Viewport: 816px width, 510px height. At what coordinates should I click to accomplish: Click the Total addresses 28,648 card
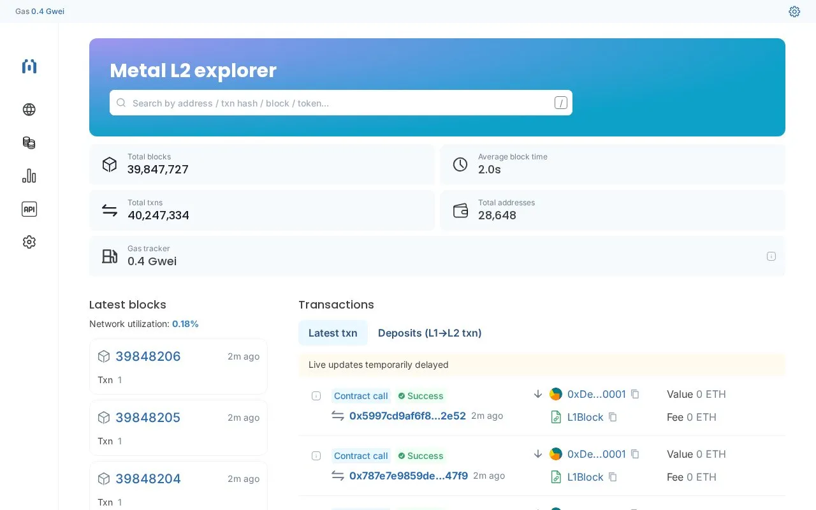pos(613,210)
